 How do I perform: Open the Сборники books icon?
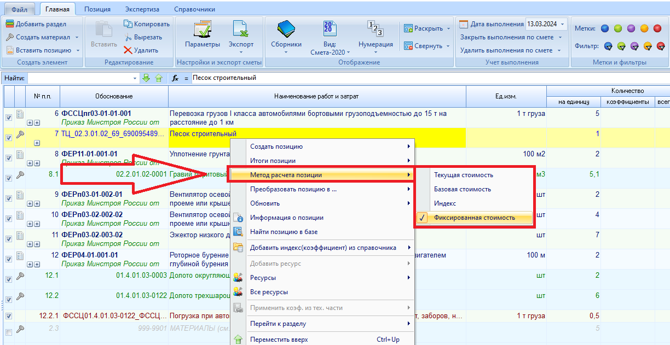click(286, 30)
